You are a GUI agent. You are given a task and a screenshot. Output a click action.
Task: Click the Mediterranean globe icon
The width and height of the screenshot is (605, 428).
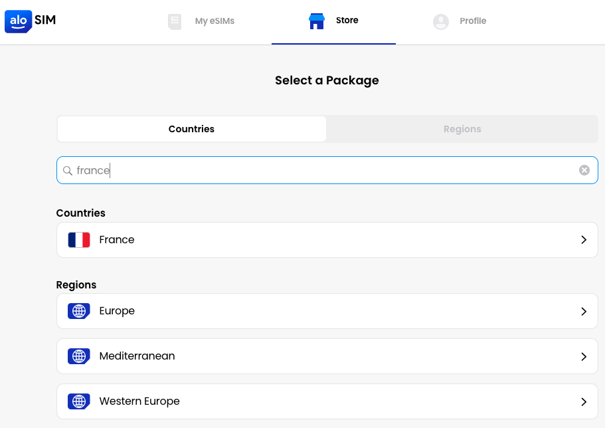(79, 356)
